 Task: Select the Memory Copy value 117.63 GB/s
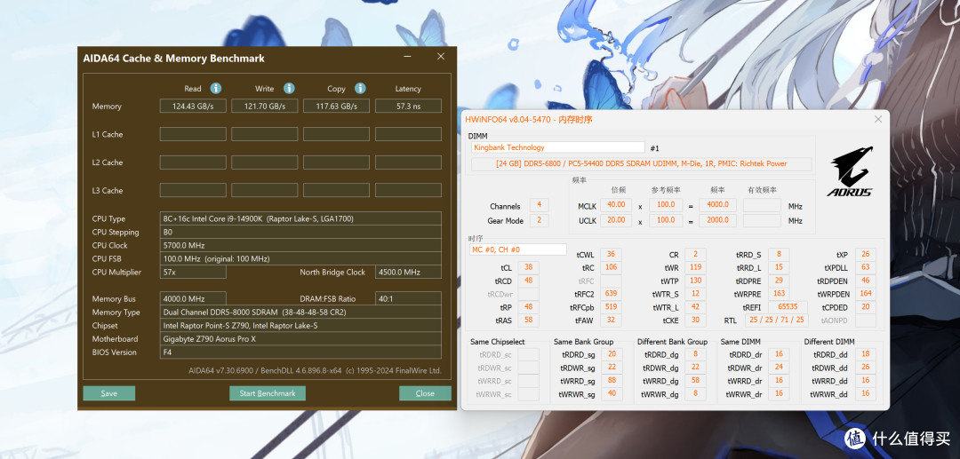click(x=336, y=107)
